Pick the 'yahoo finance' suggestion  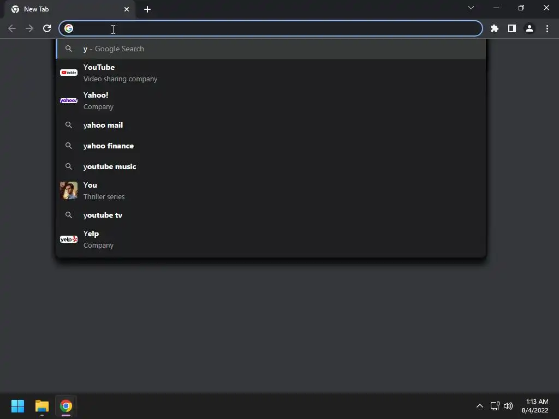(x=271, y=146)
